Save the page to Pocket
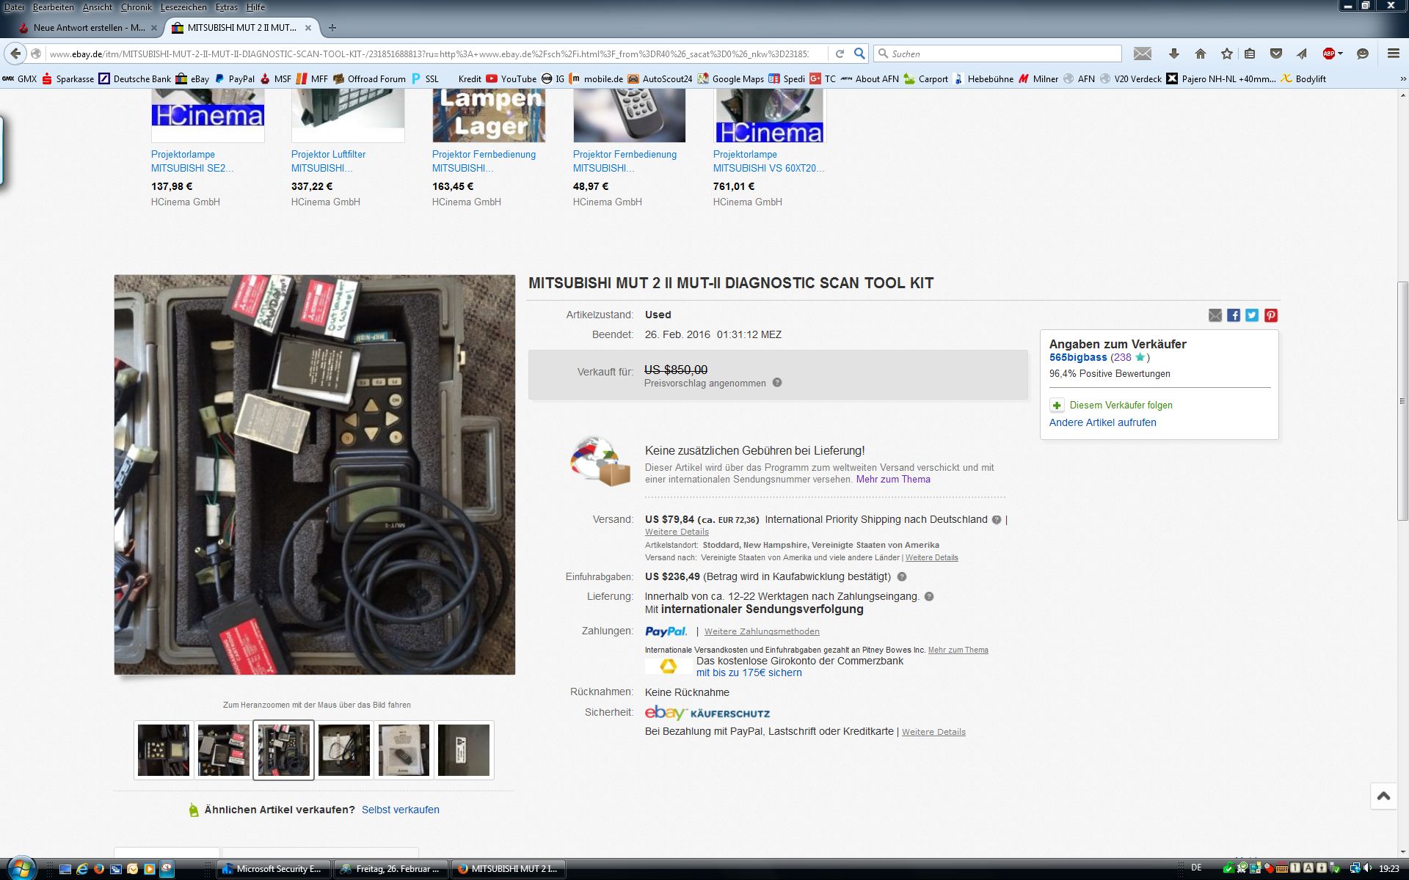This screenshot has width=1409, height=880. [1276, 54]
